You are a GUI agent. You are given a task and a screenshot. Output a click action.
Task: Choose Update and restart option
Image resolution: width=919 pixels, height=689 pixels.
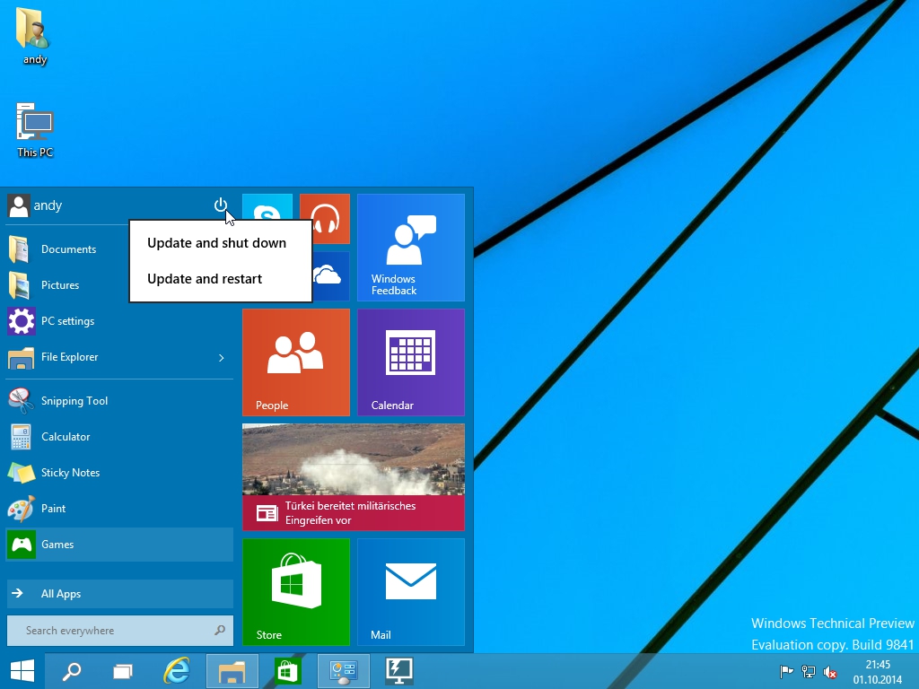(205, 279)
